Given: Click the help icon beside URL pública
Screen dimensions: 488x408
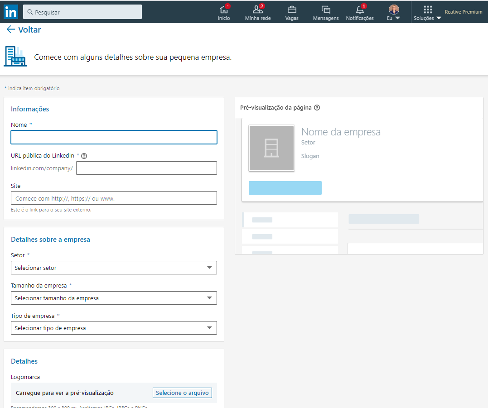Looking at the screenshot, I should pos(84,156).
